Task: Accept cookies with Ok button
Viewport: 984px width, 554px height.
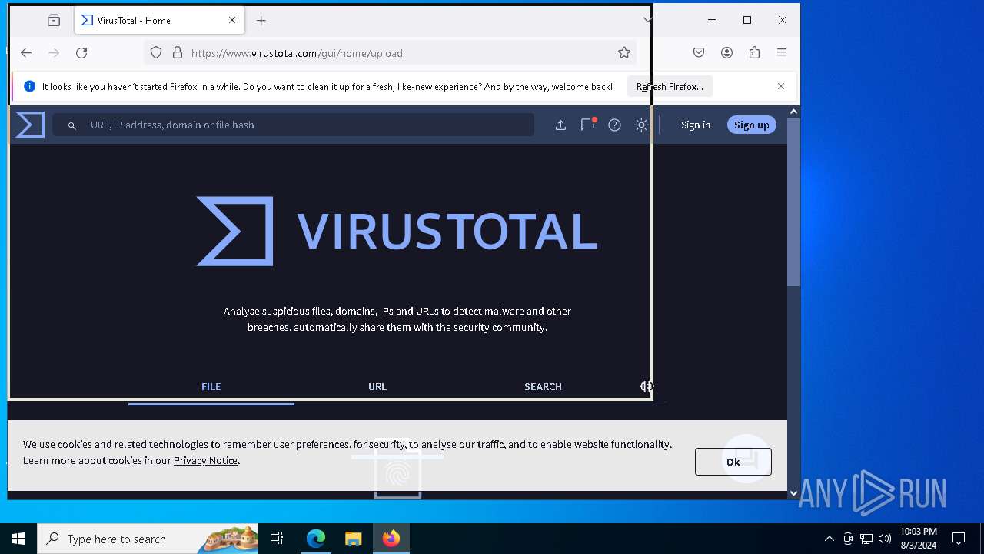Action: 733,462
